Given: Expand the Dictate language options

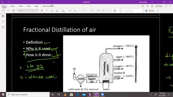Looking at the screenshot, I should pos(158,11).
